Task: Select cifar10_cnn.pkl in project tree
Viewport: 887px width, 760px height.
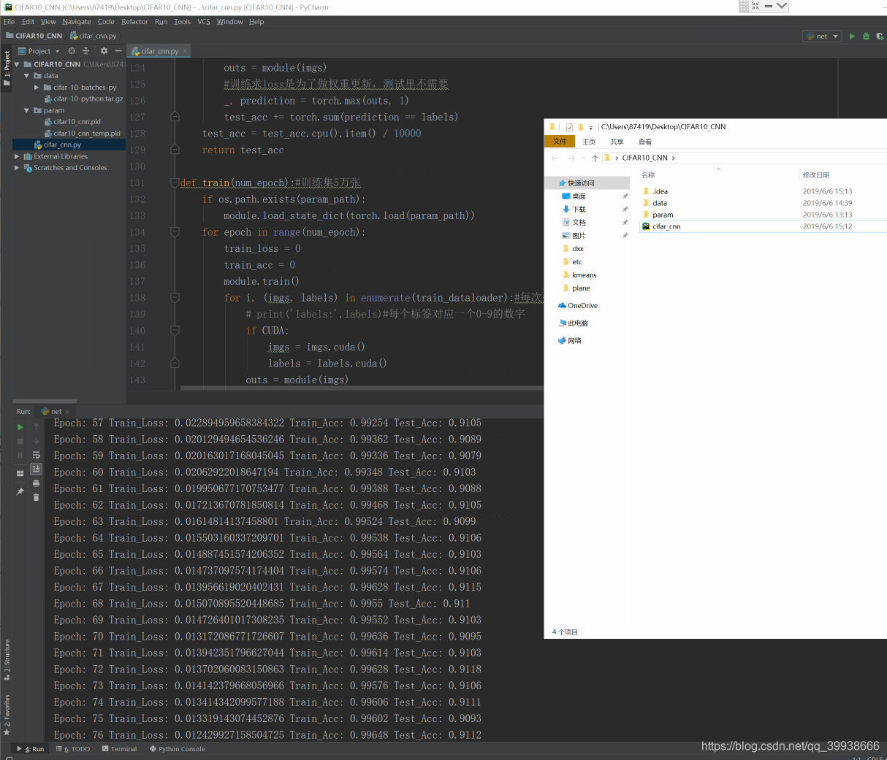Action: pos(77,122)
